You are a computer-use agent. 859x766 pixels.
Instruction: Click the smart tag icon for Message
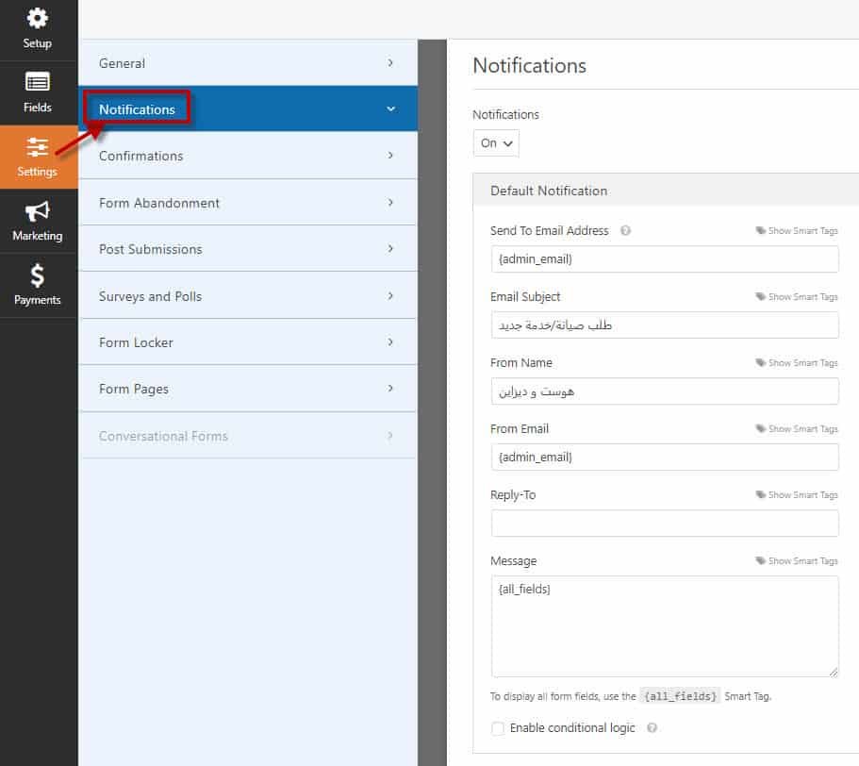pyautogui.click(x=760, y=560)
